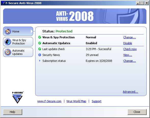Click the Check now link
The image size is (150, 118).
130,49
